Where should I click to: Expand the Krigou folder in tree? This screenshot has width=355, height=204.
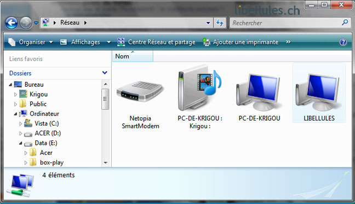click(15, 94)
